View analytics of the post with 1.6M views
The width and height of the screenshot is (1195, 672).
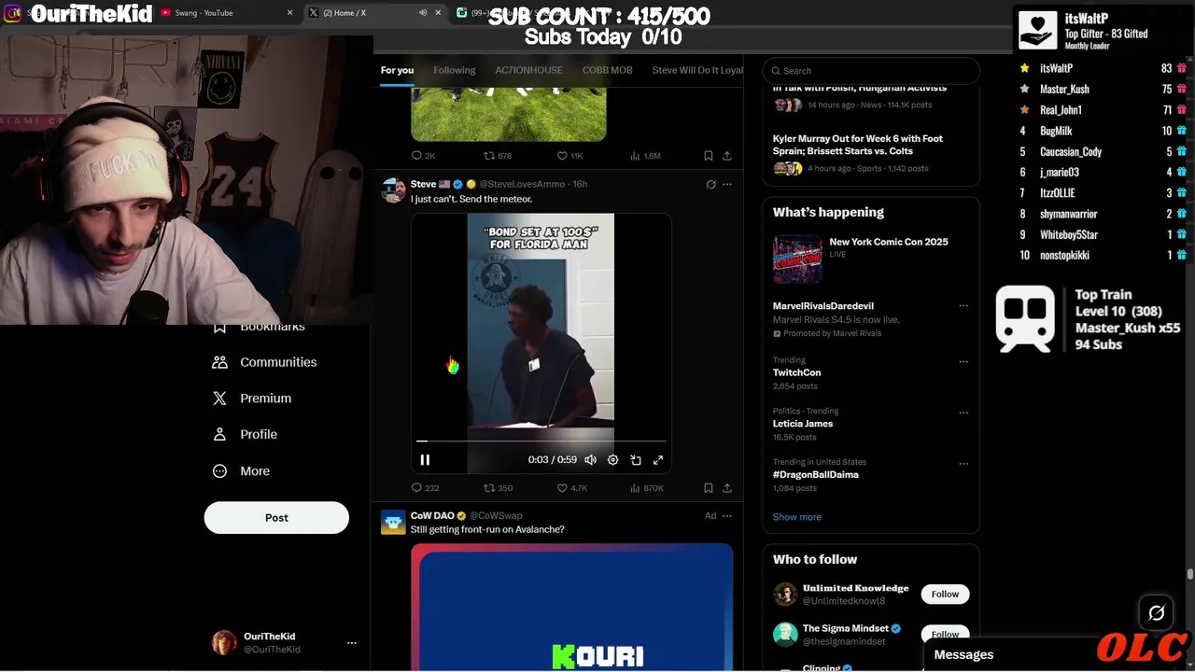(645, 156)
